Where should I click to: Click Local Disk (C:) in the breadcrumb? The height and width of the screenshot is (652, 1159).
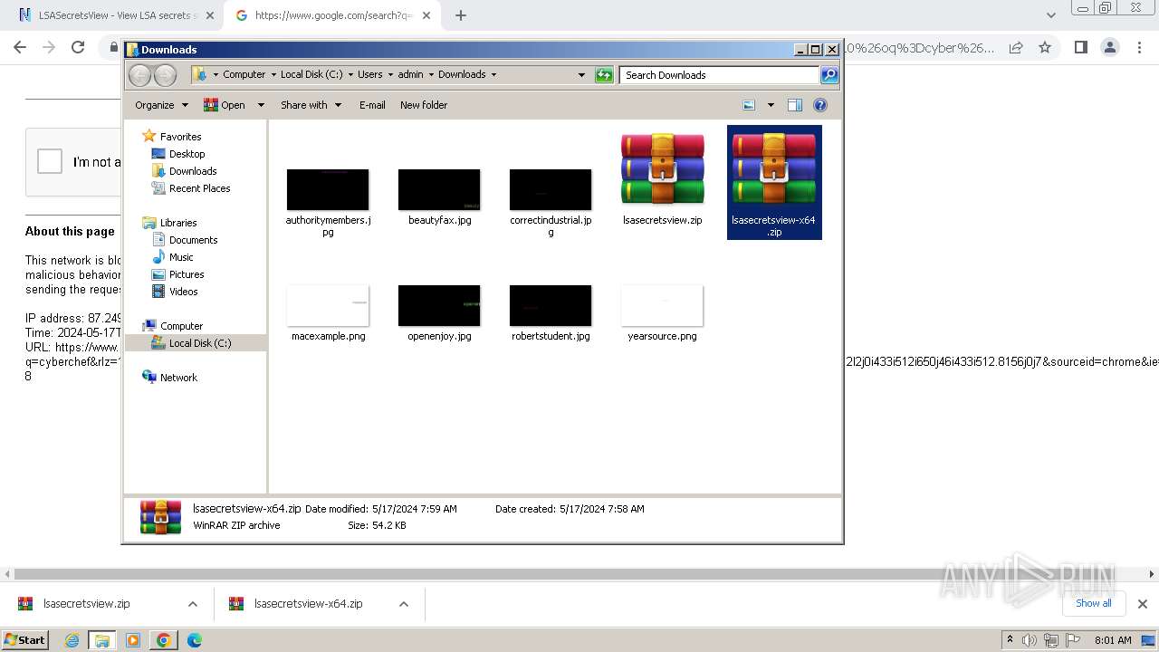pos(311,74)
